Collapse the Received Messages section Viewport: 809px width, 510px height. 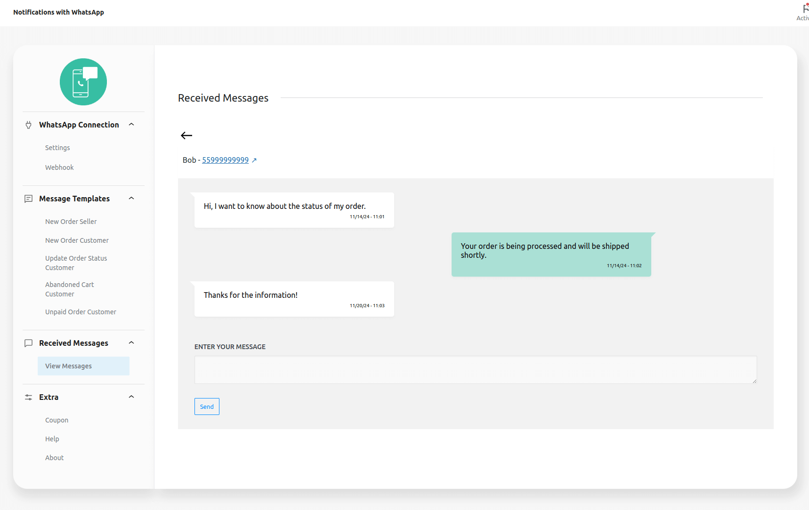coord(131,343)
